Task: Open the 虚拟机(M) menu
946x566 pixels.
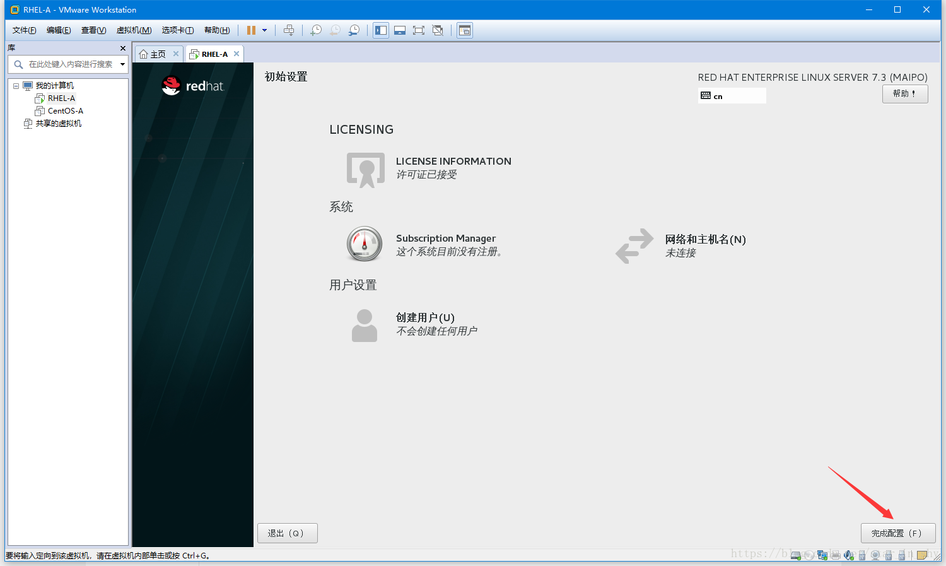Action: tap(134, 30)
